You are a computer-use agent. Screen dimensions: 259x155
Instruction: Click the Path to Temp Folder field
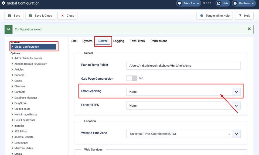(x=183, y=66)
